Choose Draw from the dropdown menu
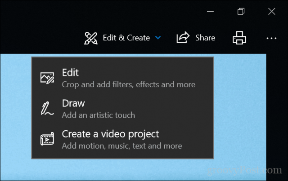 pos(122,108)
